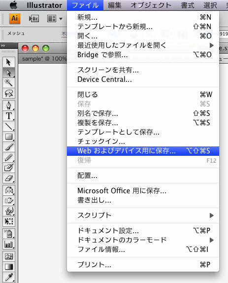The width and height of the screenshot is (228, 283).
Task: Select the Mesh tool
Action: click(x=9, y=256)
